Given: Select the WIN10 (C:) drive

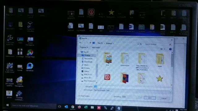Looking at the screenshot, I should (87, 75).
